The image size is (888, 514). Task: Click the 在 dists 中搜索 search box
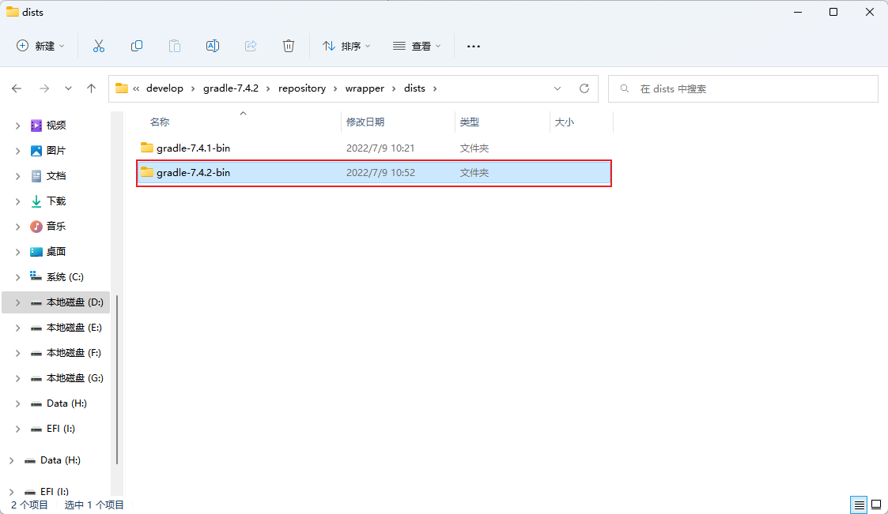743,88
